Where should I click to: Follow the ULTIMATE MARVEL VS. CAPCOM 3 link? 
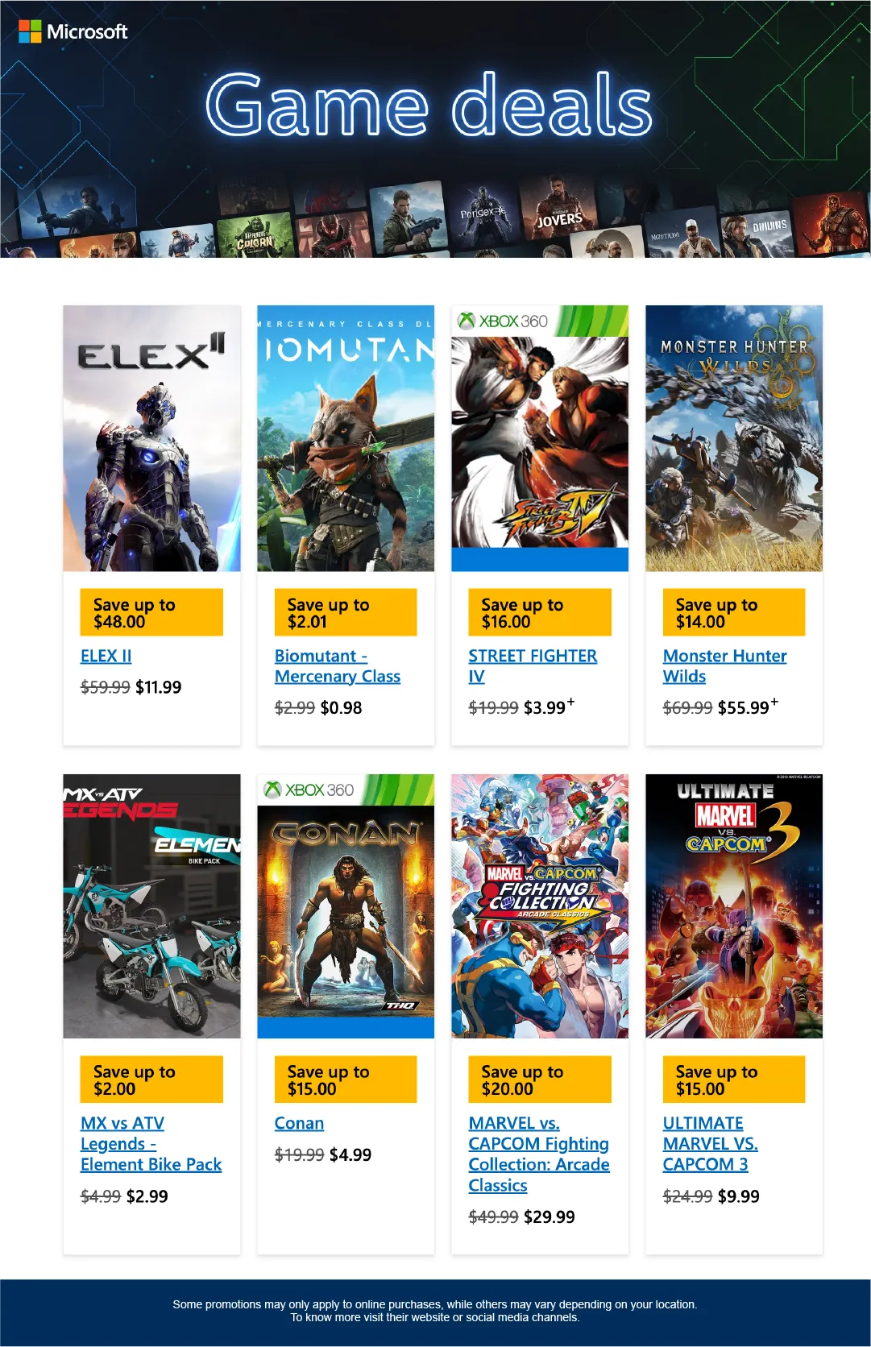(711, 1144)
